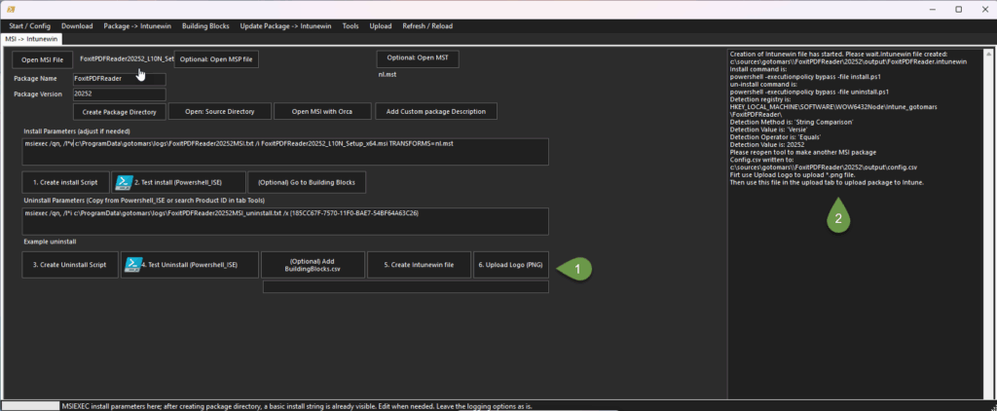Open the Start / Config menu
Image resolution: width=997 pixels, height=411 pixels.
30,25
